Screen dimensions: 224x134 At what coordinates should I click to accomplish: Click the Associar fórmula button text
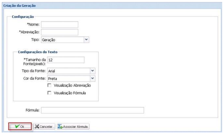point(75,127)
